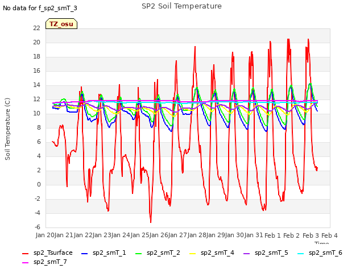Toggle the sp2_smT_2 legend entry
The height and width of the screenshot is (273, 364).
[x=158, y=253]
